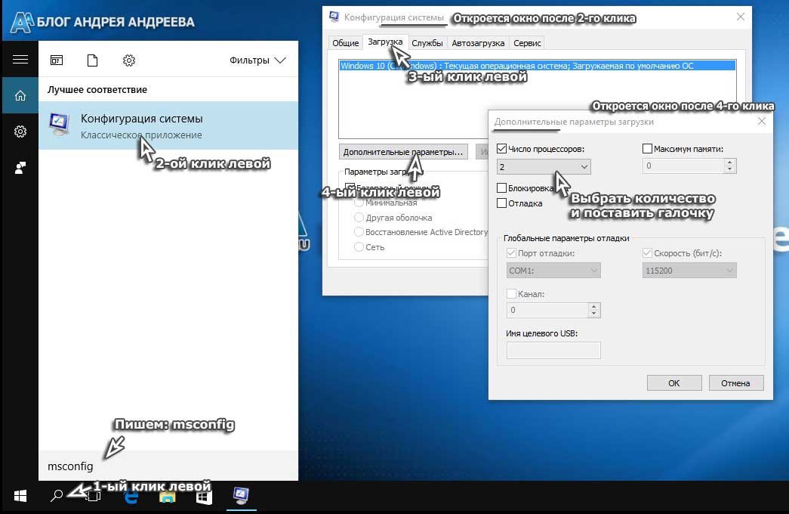Increase Максимум памяти with up arrow

729,163
